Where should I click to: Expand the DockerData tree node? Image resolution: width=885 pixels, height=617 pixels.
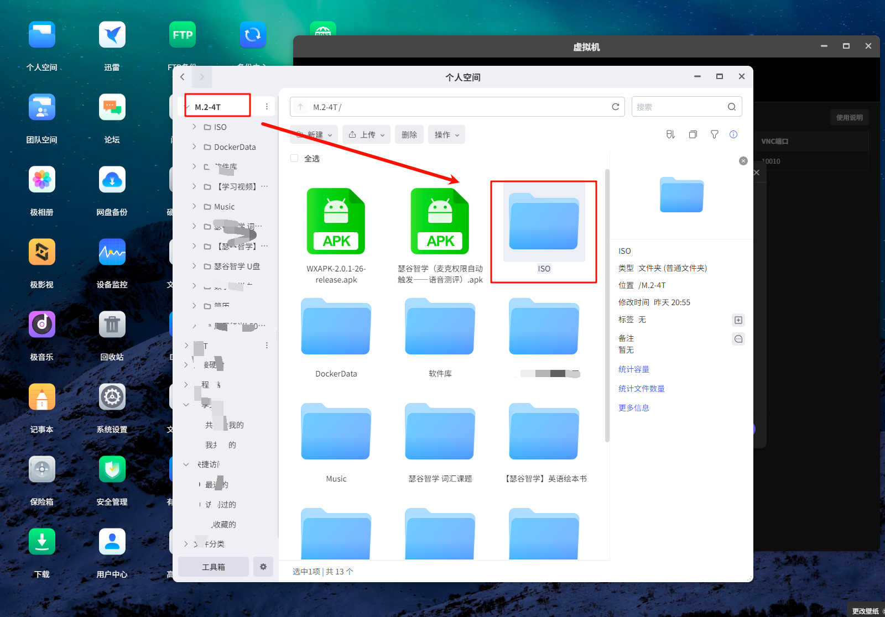coord(194,147)
